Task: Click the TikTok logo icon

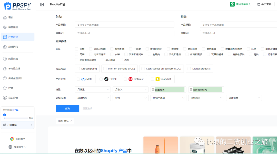Action: point(106,79)
